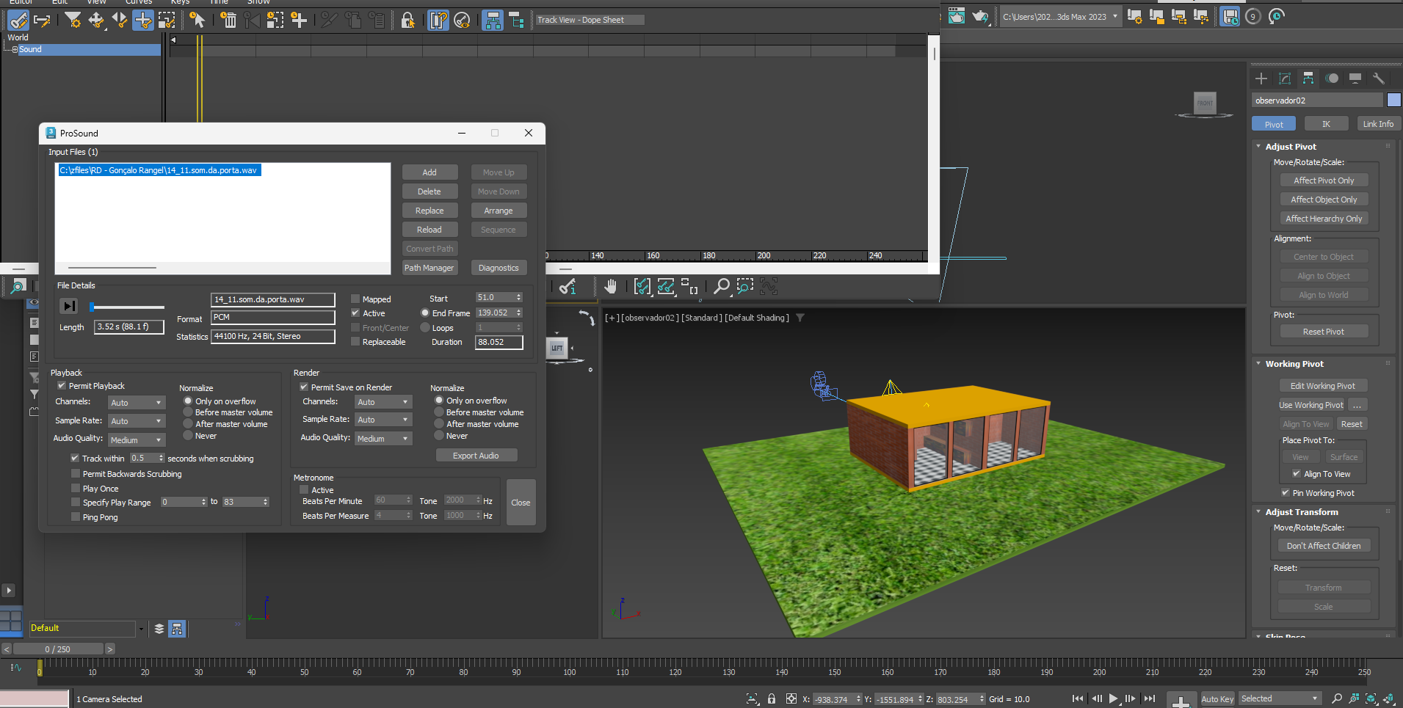Screen dimensions: 1403x708
Task: Click the Play Animation button
Action: (1114, 698)
